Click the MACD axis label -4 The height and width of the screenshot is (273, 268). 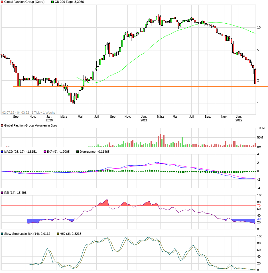pyautogui.click(x=259, y=188)
